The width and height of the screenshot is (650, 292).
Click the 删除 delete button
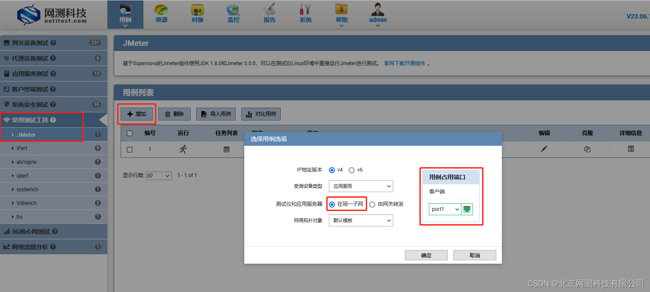(x=174, y=114)
